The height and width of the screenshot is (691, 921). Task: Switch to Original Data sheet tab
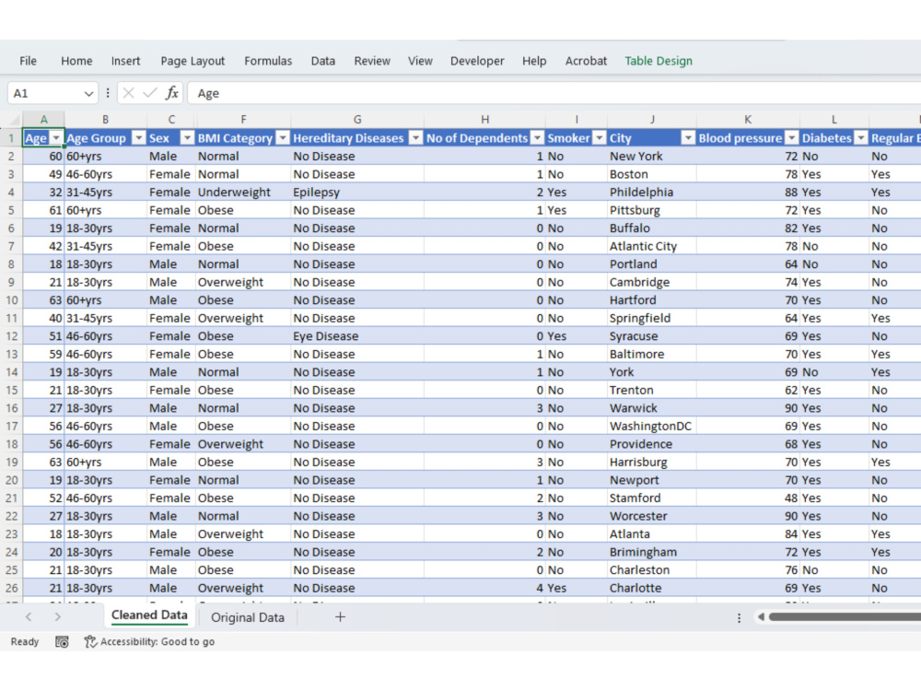[247, 617]
